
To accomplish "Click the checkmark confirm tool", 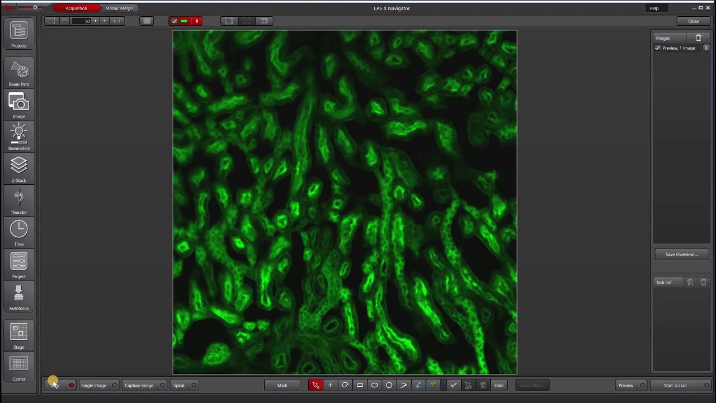I will click(454, 385).
